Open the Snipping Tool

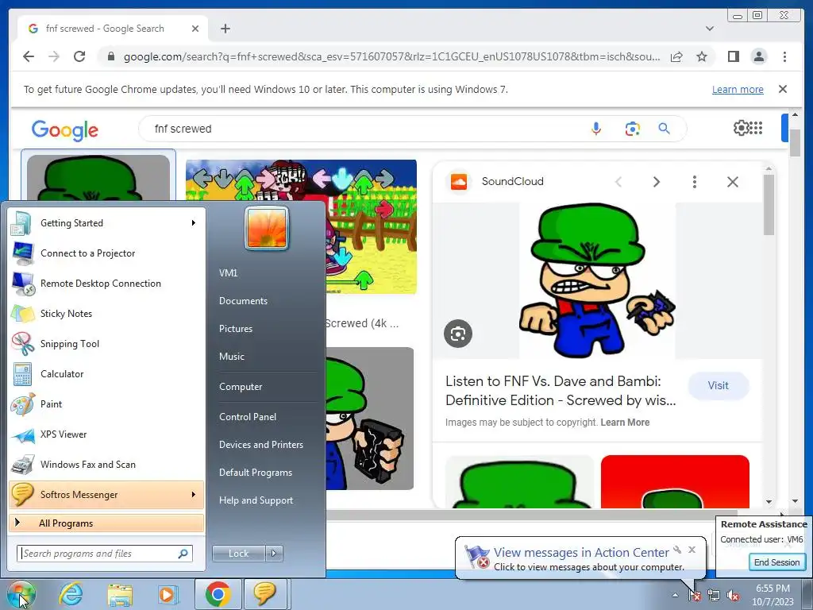(x=106, y=343)
